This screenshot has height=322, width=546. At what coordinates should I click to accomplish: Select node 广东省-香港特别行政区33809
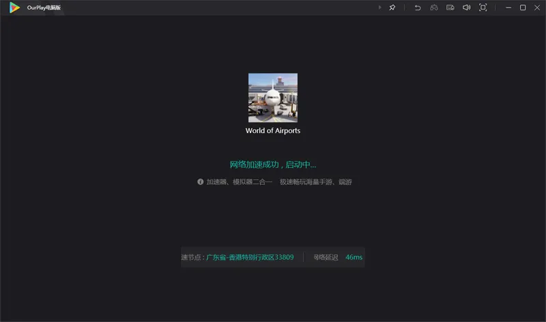tap(250, 257)
